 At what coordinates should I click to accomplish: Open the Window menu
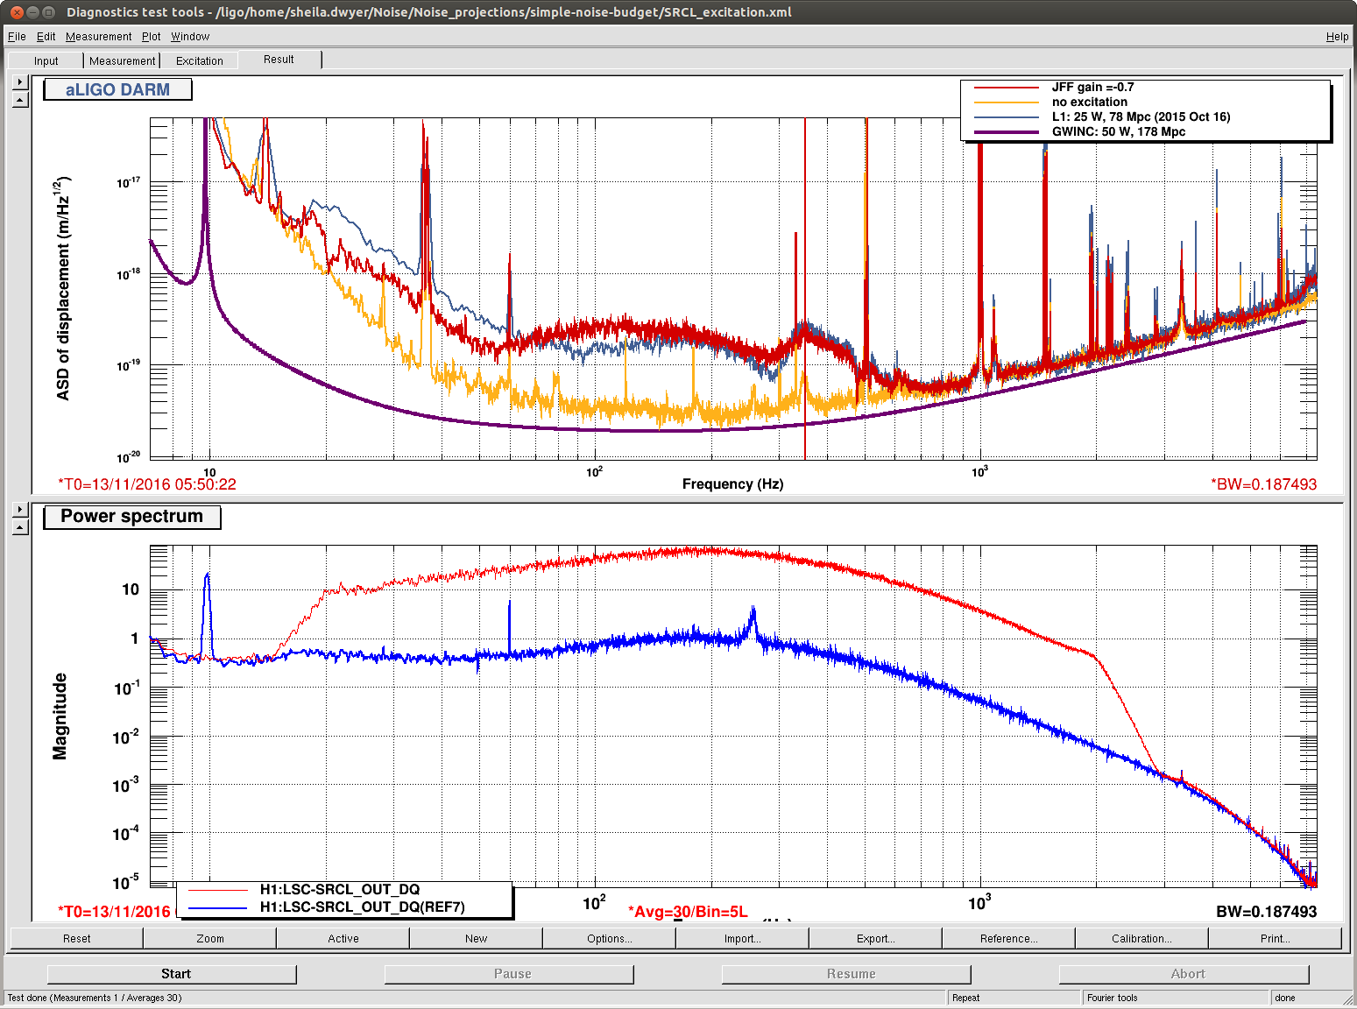pos(190,36)
